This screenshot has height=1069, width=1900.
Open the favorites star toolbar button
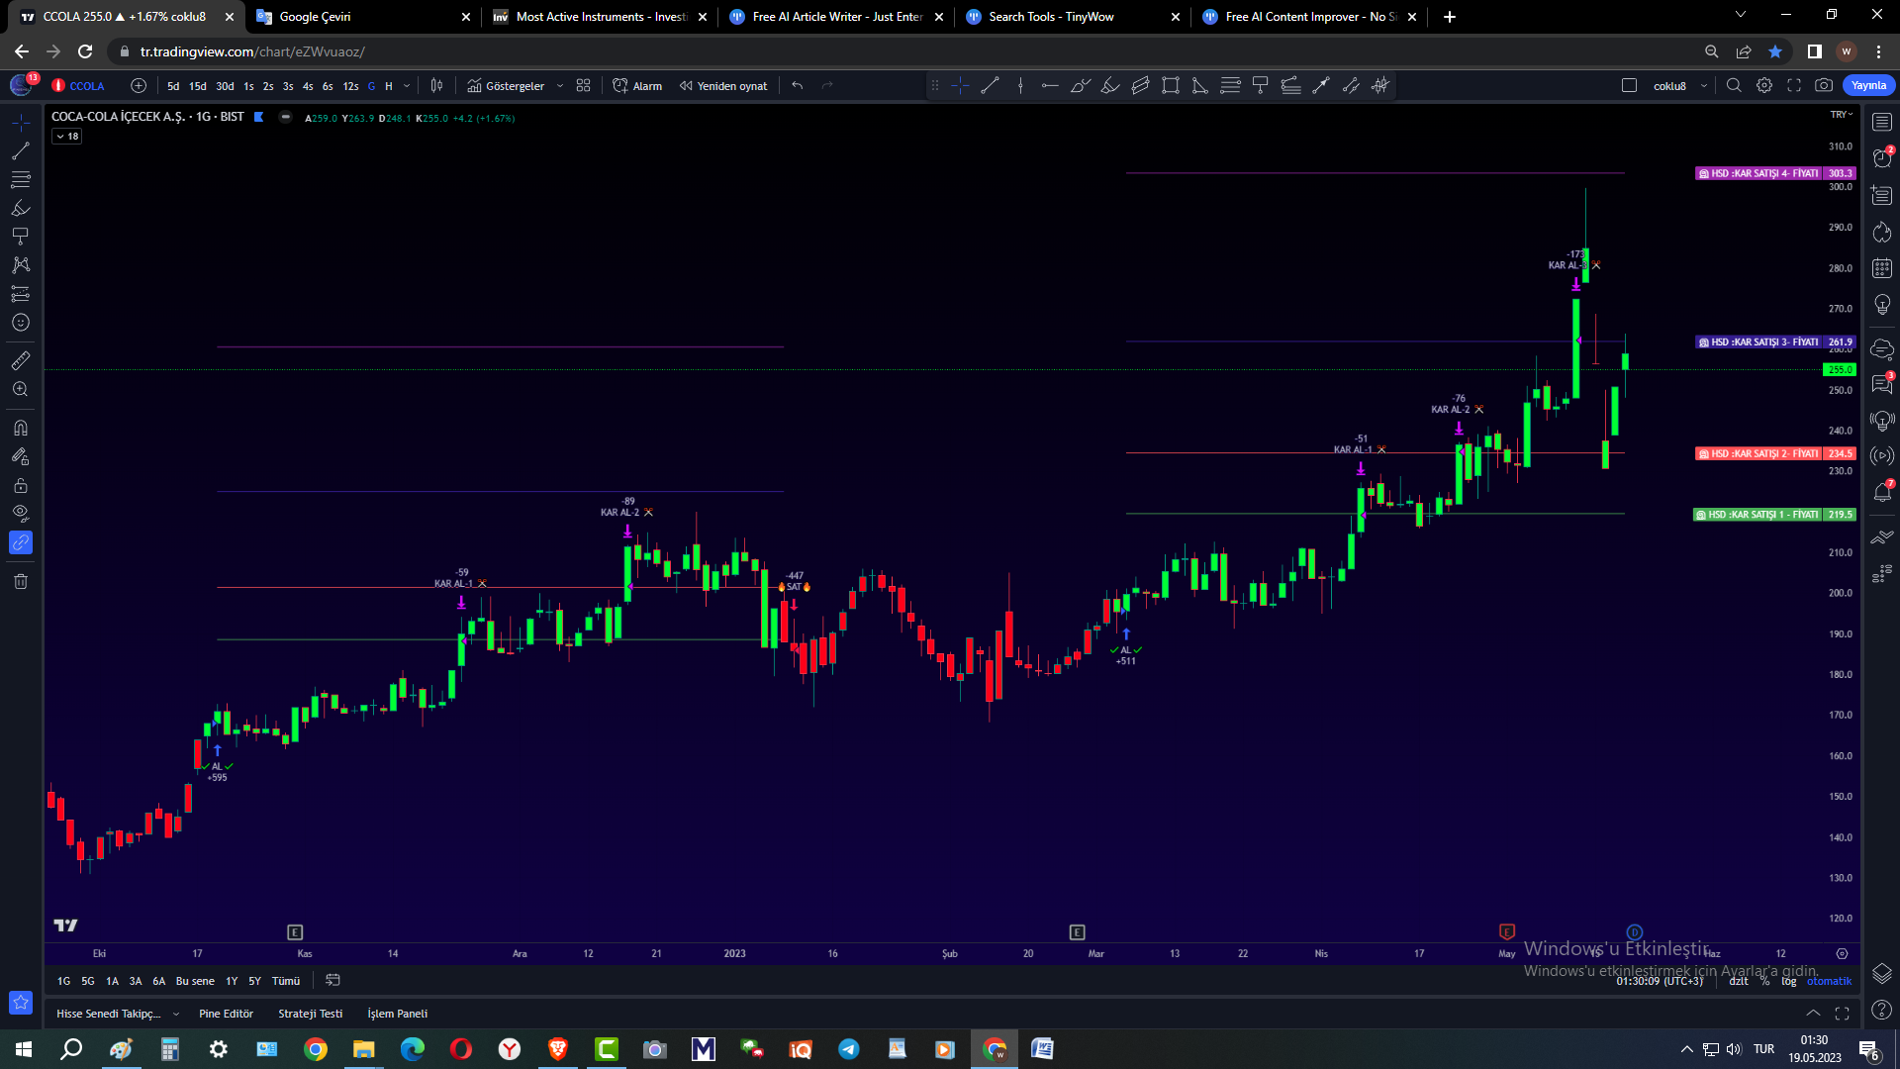[x=21, y=1003]
